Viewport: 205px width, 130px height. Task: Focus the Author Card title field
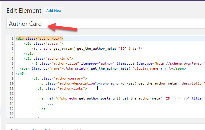point(106,24)
